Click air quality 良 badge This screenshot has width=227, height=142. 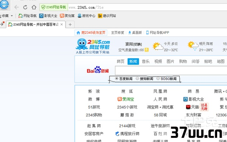pos(147,50)
